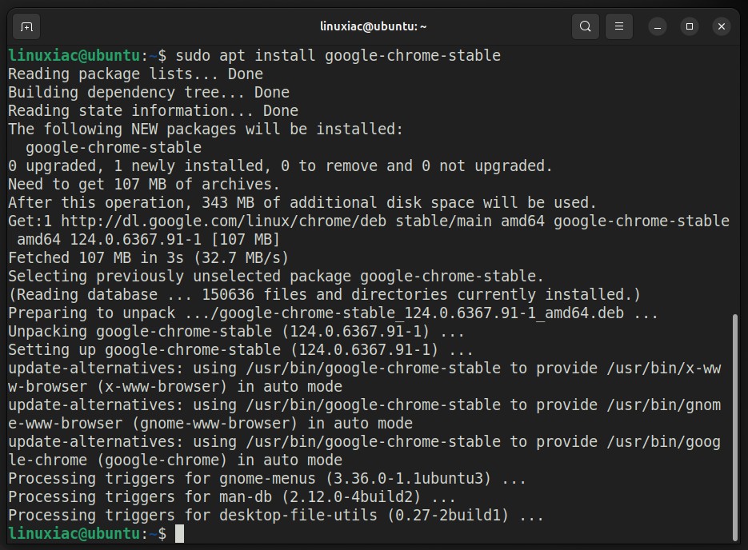Click the sudo apt install command text

338,56
